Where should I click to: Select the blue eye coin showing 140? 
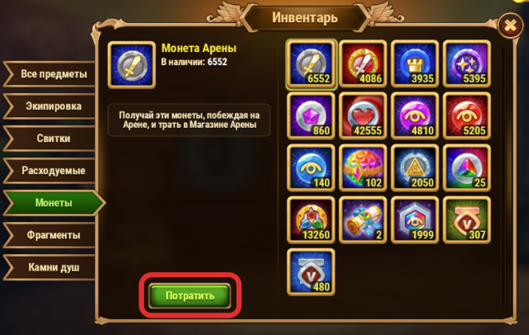pos(311,167)
